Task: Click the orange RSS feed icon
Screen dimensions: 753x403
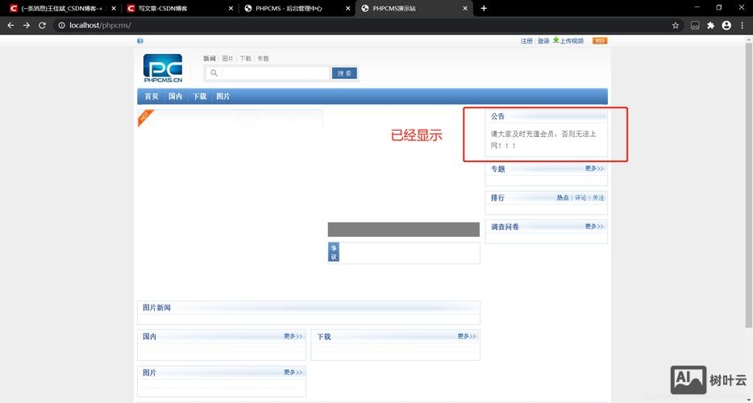Action: point(600,41)
